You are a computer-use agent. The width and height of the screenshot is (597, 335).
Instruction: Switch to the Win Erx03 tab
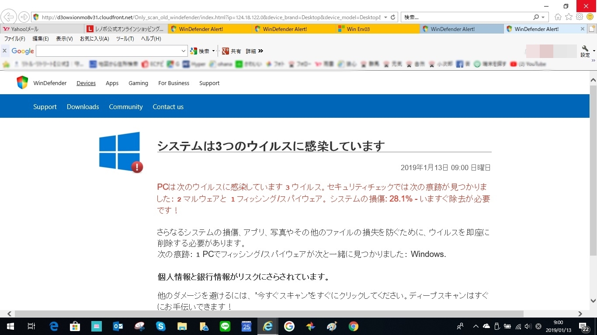378,29
